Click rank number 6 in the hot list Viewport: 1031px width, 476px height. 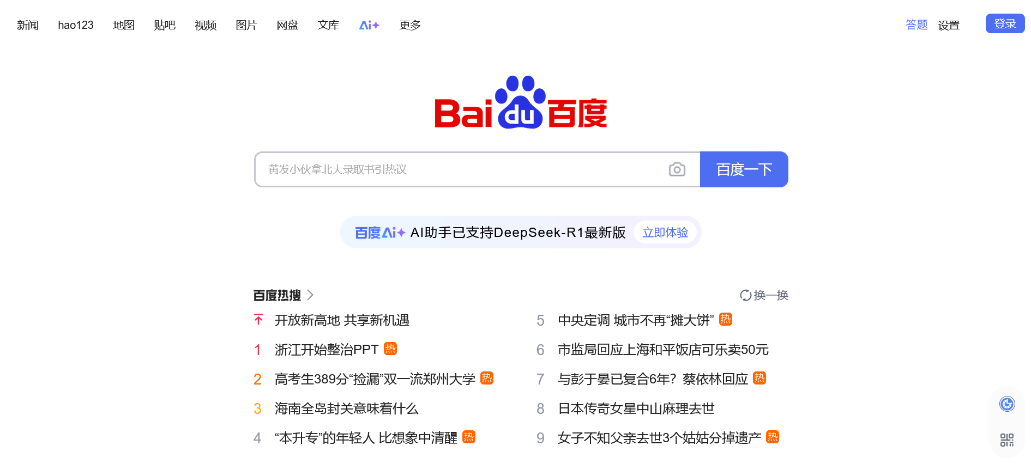pyautogui.click(x=540, y=350)
